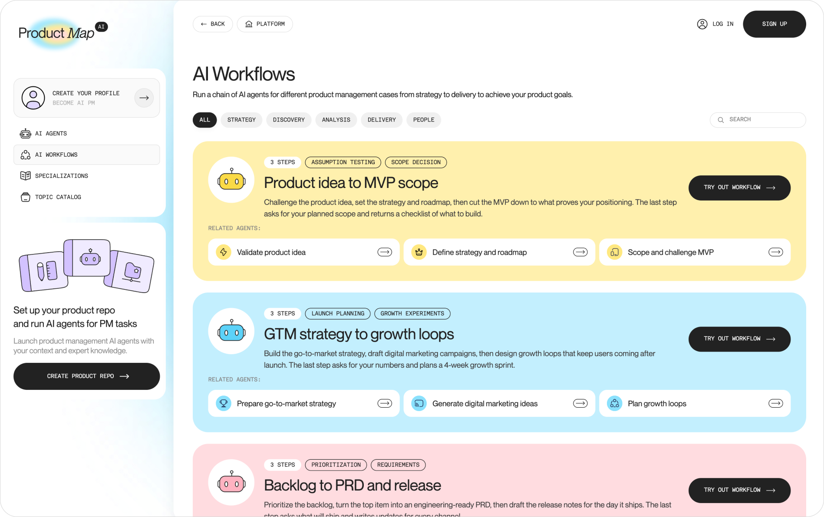Filter workflows by Analysis

click(x=336, y=120)
